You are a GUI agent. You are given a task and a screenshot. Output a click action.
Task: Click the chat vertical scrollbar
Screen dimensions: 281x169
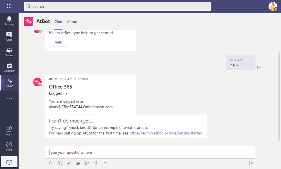click(279, 96)
